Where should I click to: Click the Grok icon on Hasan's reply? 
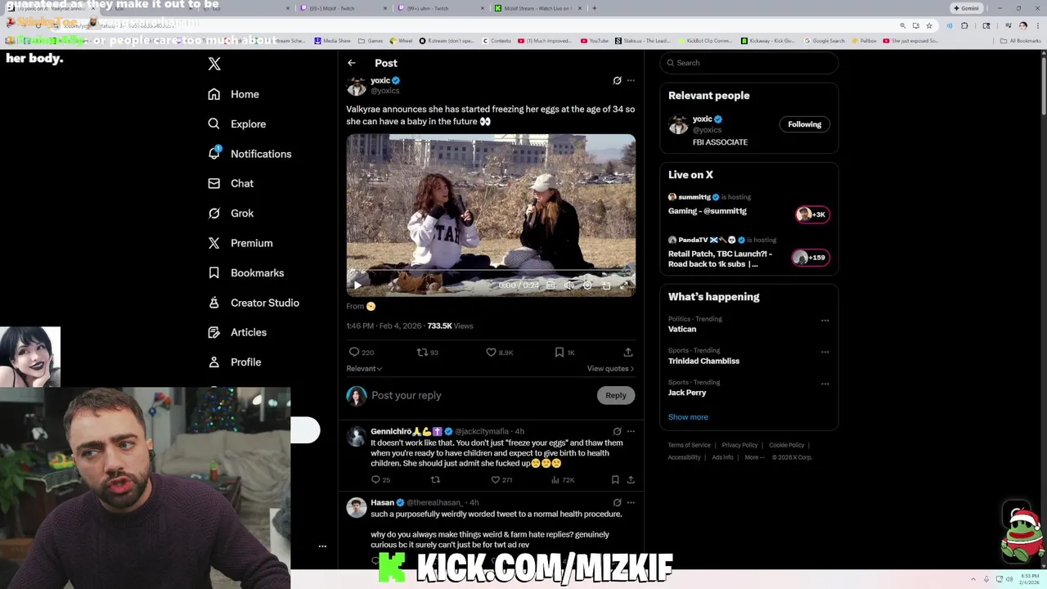[617, 502]
